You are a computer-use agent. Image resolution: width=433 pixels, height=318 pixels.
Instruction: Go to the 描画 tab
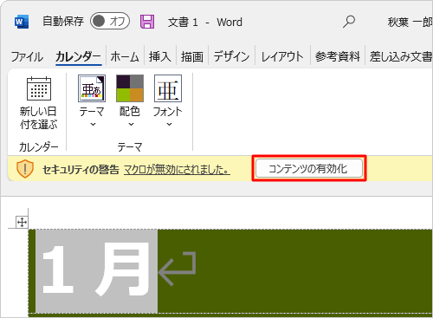coord(192,56)
